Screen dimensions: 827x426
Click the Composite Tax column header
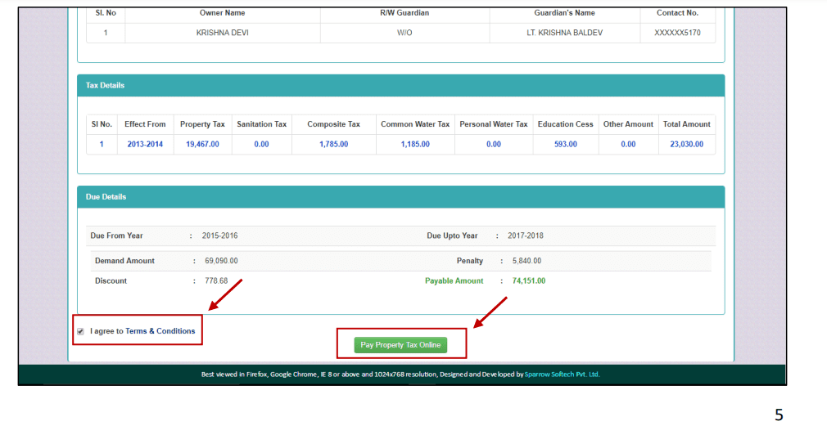334,124
